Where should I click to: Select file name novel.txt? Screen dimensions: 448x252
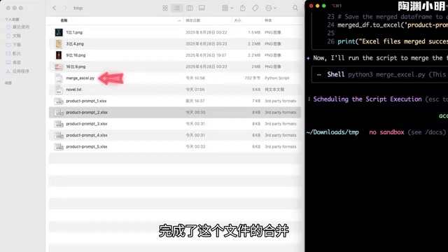(x=73, y=90)
